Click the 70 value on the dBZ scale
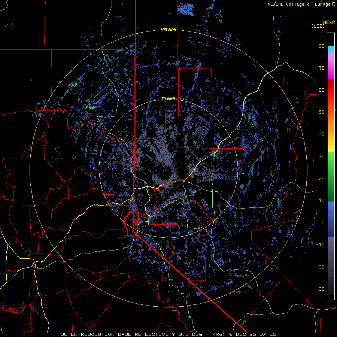Screen dimensions: 337x337 pos(322,68)
